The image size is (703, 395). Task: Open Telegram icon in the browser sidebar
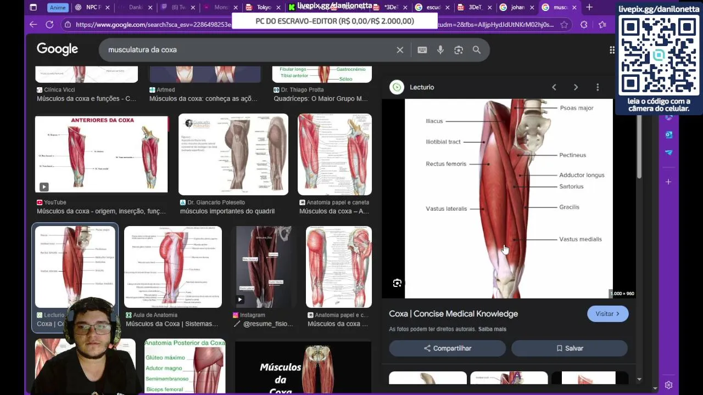tap(668, 153)
